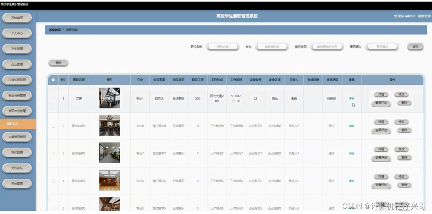Click 详情 button for 职位名称7 row
The image size is (432, 214).
pos(381,149)
